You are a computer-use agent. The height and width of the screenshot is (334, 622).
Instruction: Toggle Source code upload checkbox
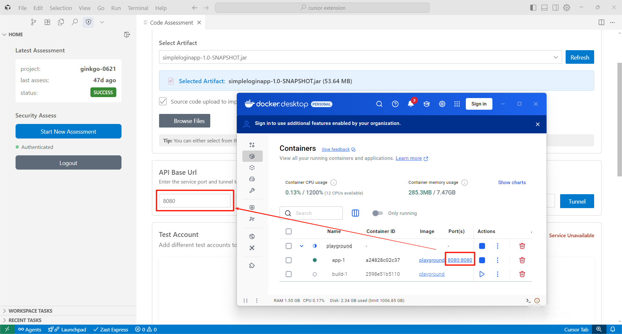click(163, 101)
